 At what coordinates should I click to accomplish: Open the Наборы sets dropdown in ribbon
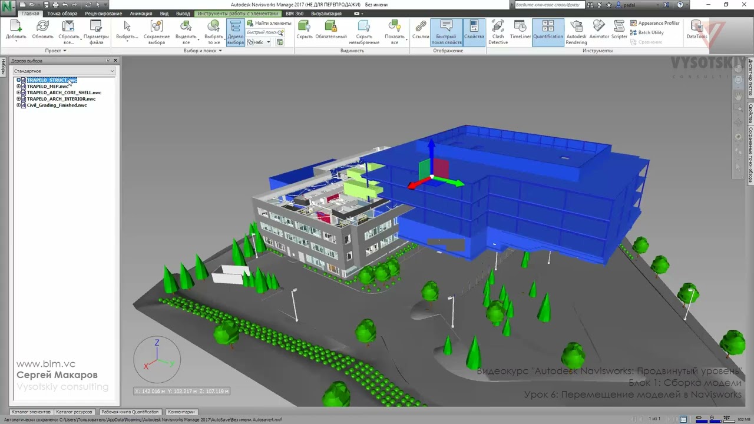(259, 42)
